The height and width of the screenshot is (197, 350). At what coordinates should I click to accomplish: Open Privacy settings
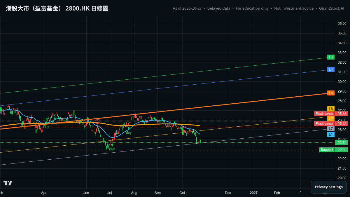pos(329,187)
